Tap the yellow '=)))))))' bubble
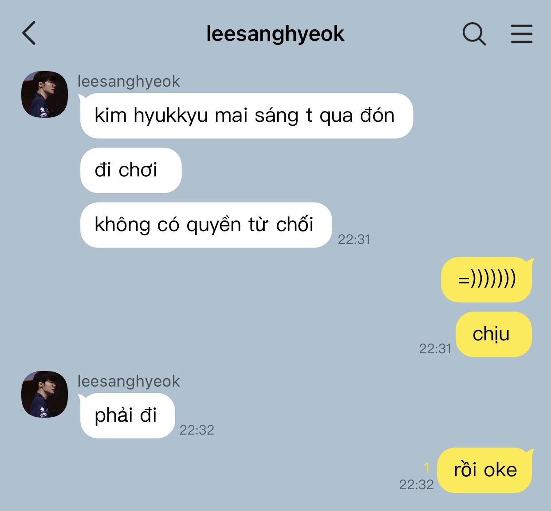This screenshot has width=551, height=511. point(487,279)
